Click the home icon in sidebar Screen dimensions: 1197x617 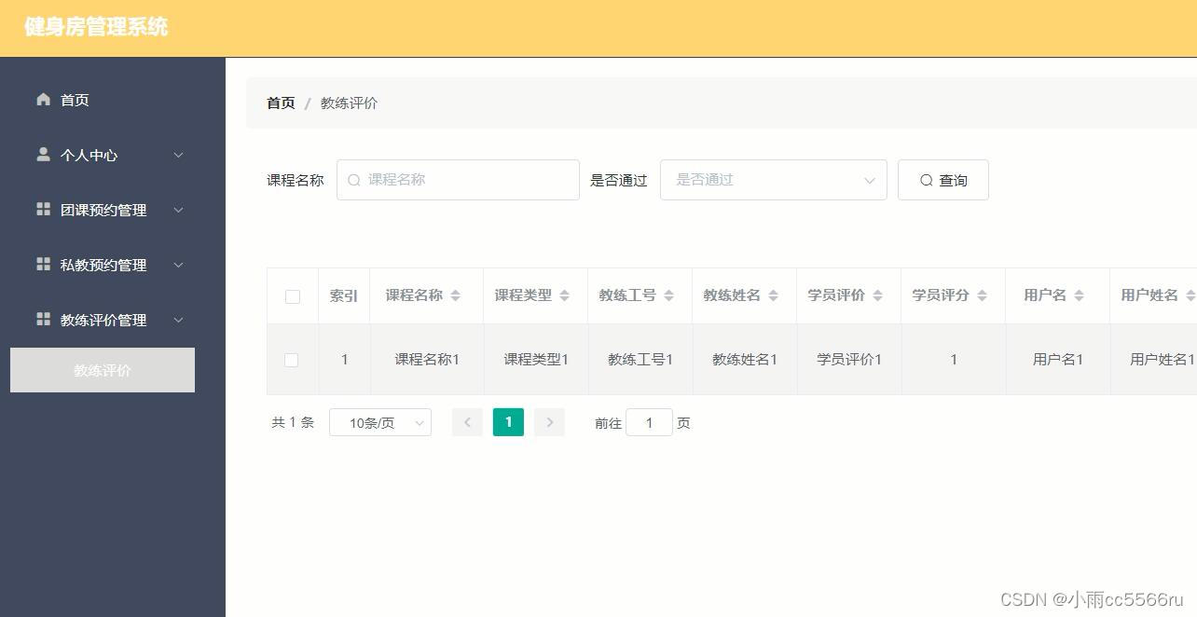43,99
